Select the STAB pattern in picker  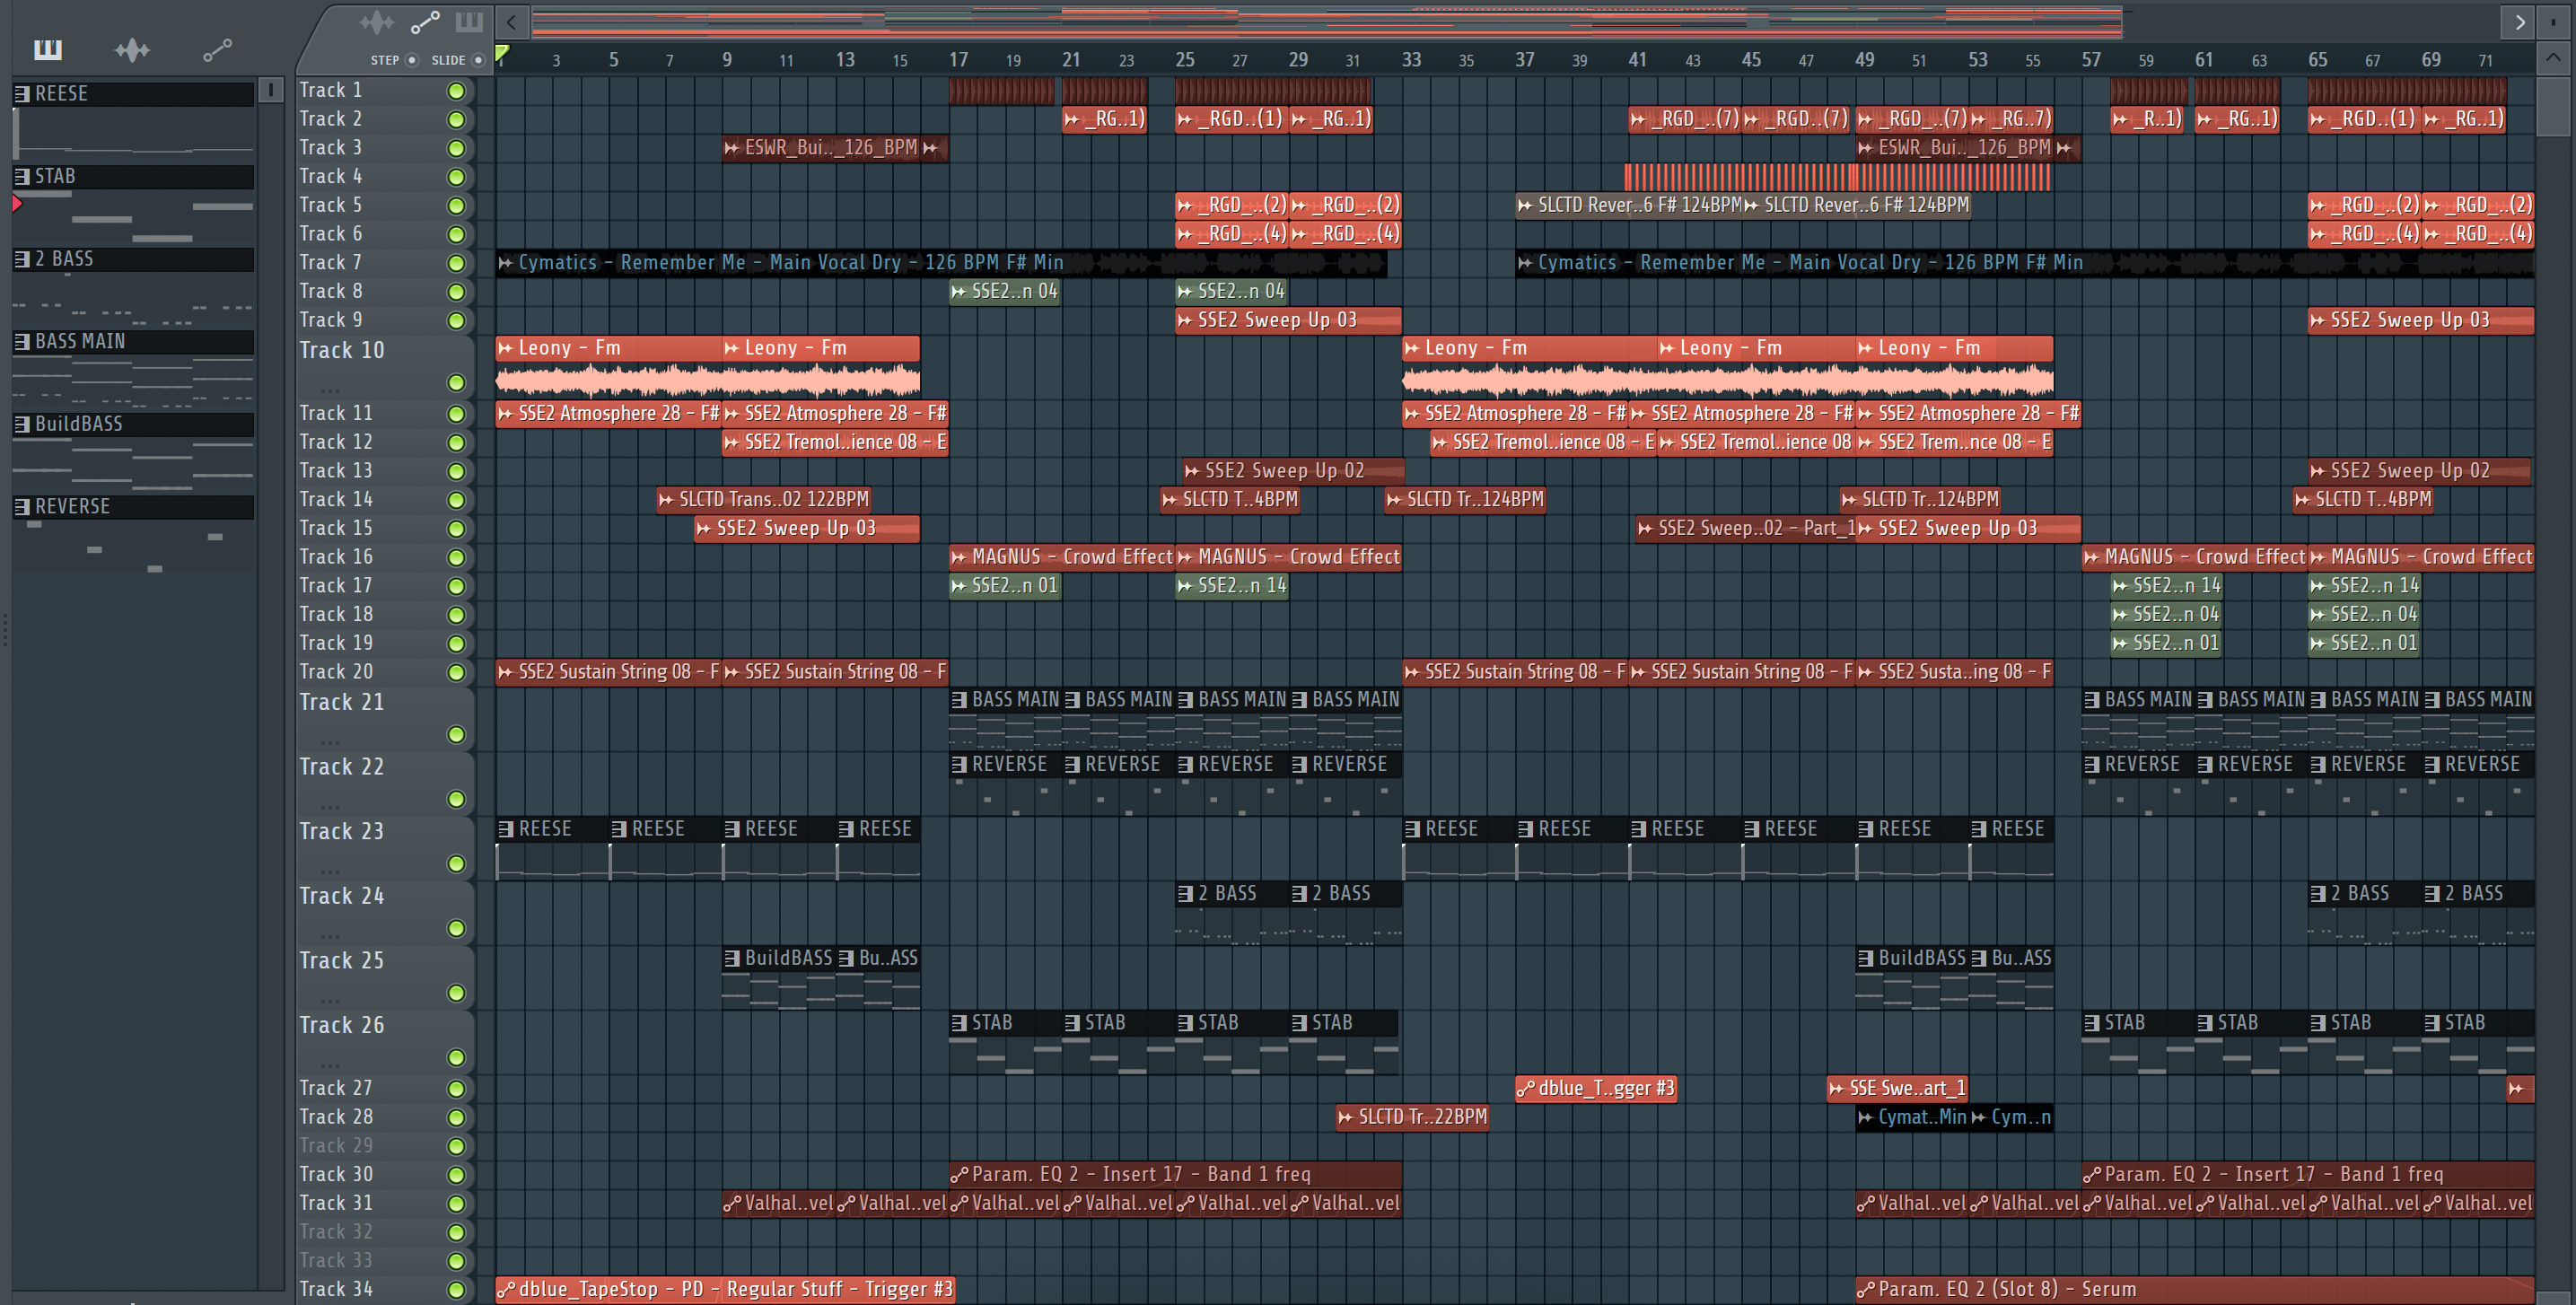click(133, 177)
